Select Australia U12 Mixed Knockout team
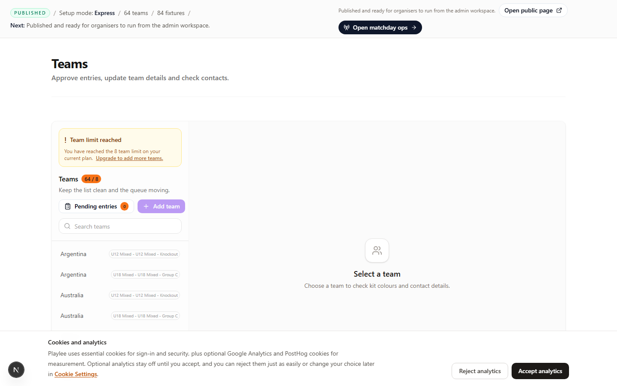Image resolution: width=617 pixels, height=386 pixels. (x=120, y=295)
